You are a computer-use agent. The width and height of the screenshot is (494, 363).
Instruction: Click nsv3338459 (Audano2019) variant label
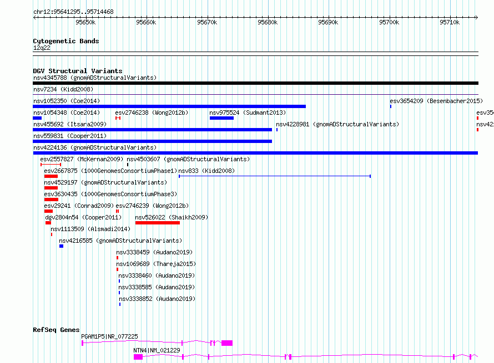[154, 252]
